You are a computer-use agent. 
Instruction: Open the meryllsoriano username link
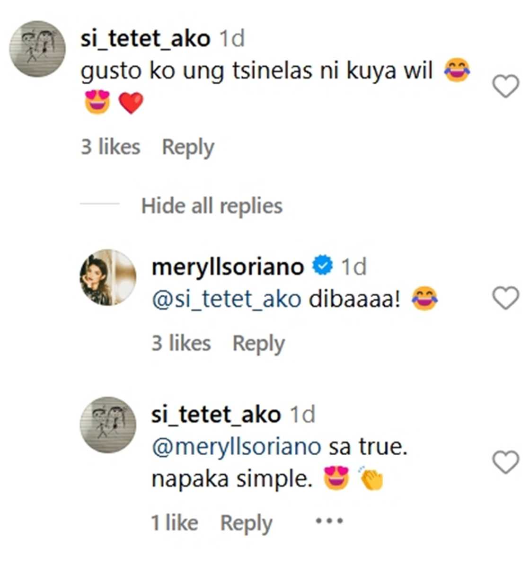pos(228,267)
